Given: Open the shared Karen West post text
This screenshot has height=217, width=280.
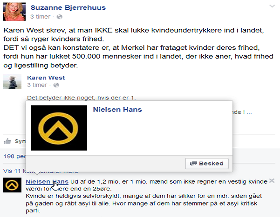Looking at the screenshot, I should [82, 98].
